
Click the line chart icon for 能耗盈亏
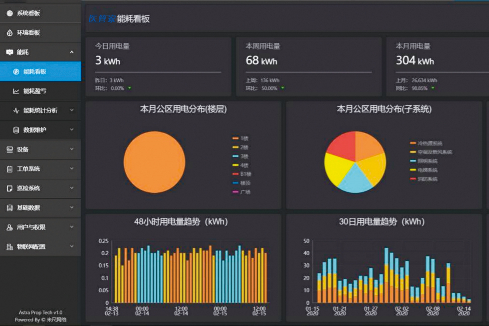click(x=16, y=91)
